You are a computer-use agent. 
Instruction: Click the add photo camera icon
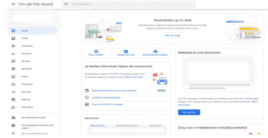(x=126, y=51)
